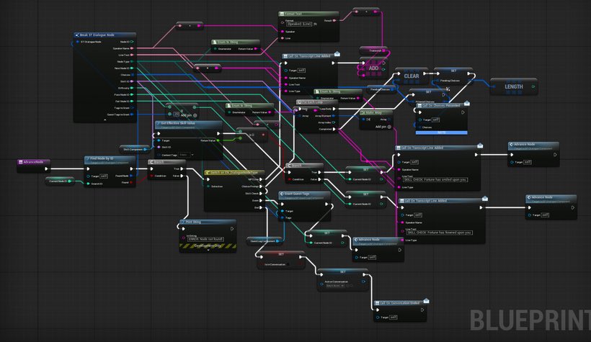This screenshot has width=591, height=342.
Task: Click the Event exec pin on the Switch node
Action: pyautogui.click(x=261, y=200)
